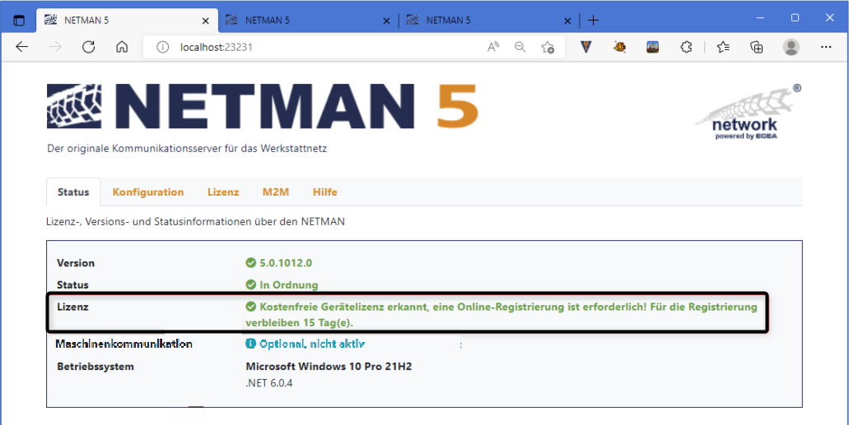Click the blue info icon beside Optional
This screenshot has height=425, width=849.
point(250,344)
